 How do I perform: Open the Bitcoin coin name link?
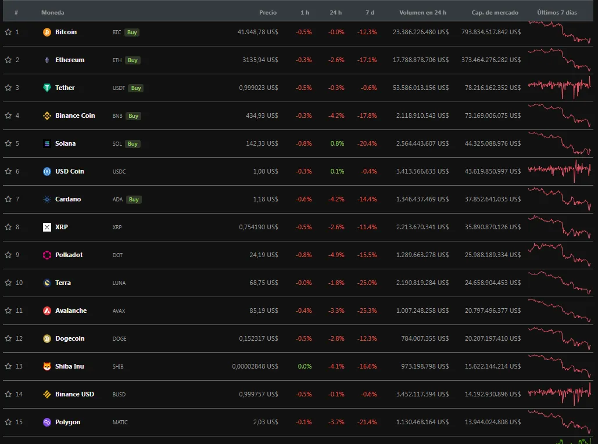66,32
